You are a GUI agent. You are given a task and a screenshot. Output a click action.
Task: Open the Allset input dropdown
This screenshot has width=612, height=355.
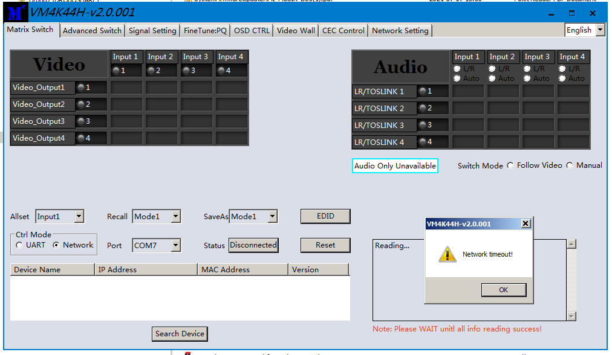coord(79,216)
